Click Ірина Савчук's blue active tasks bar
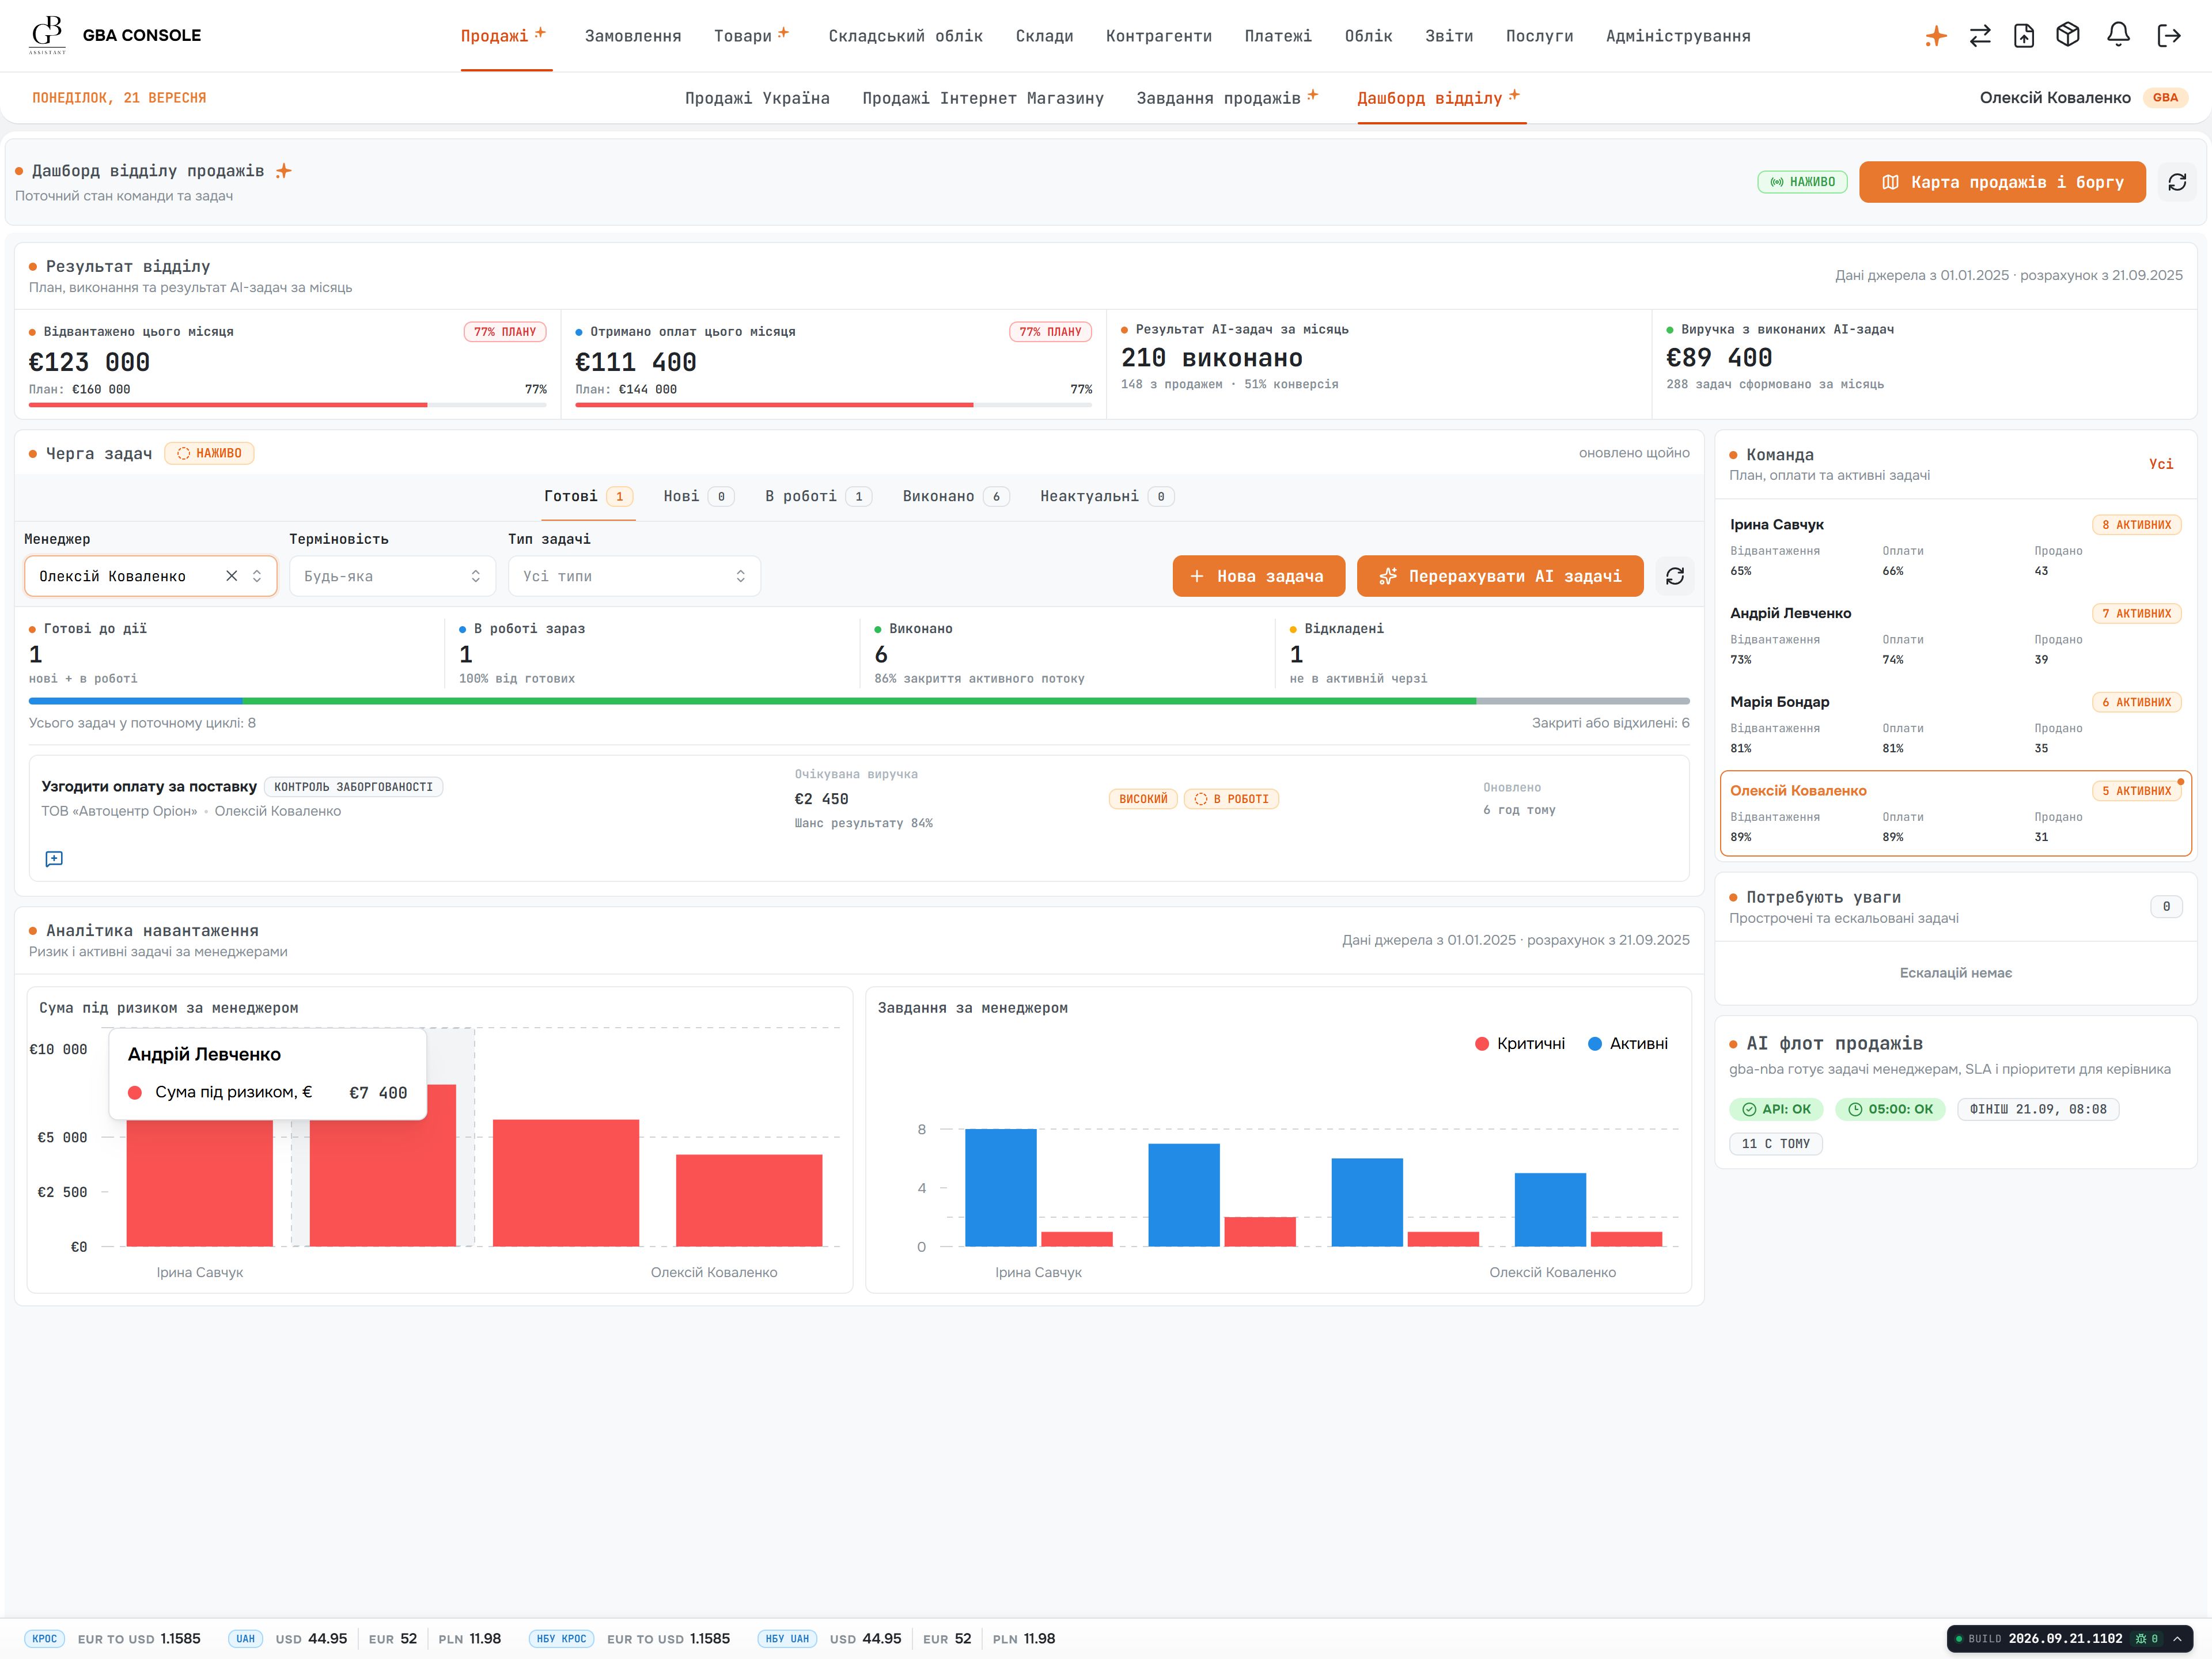This screenshot has height=1659, width=2212. coord(1000,1187)
